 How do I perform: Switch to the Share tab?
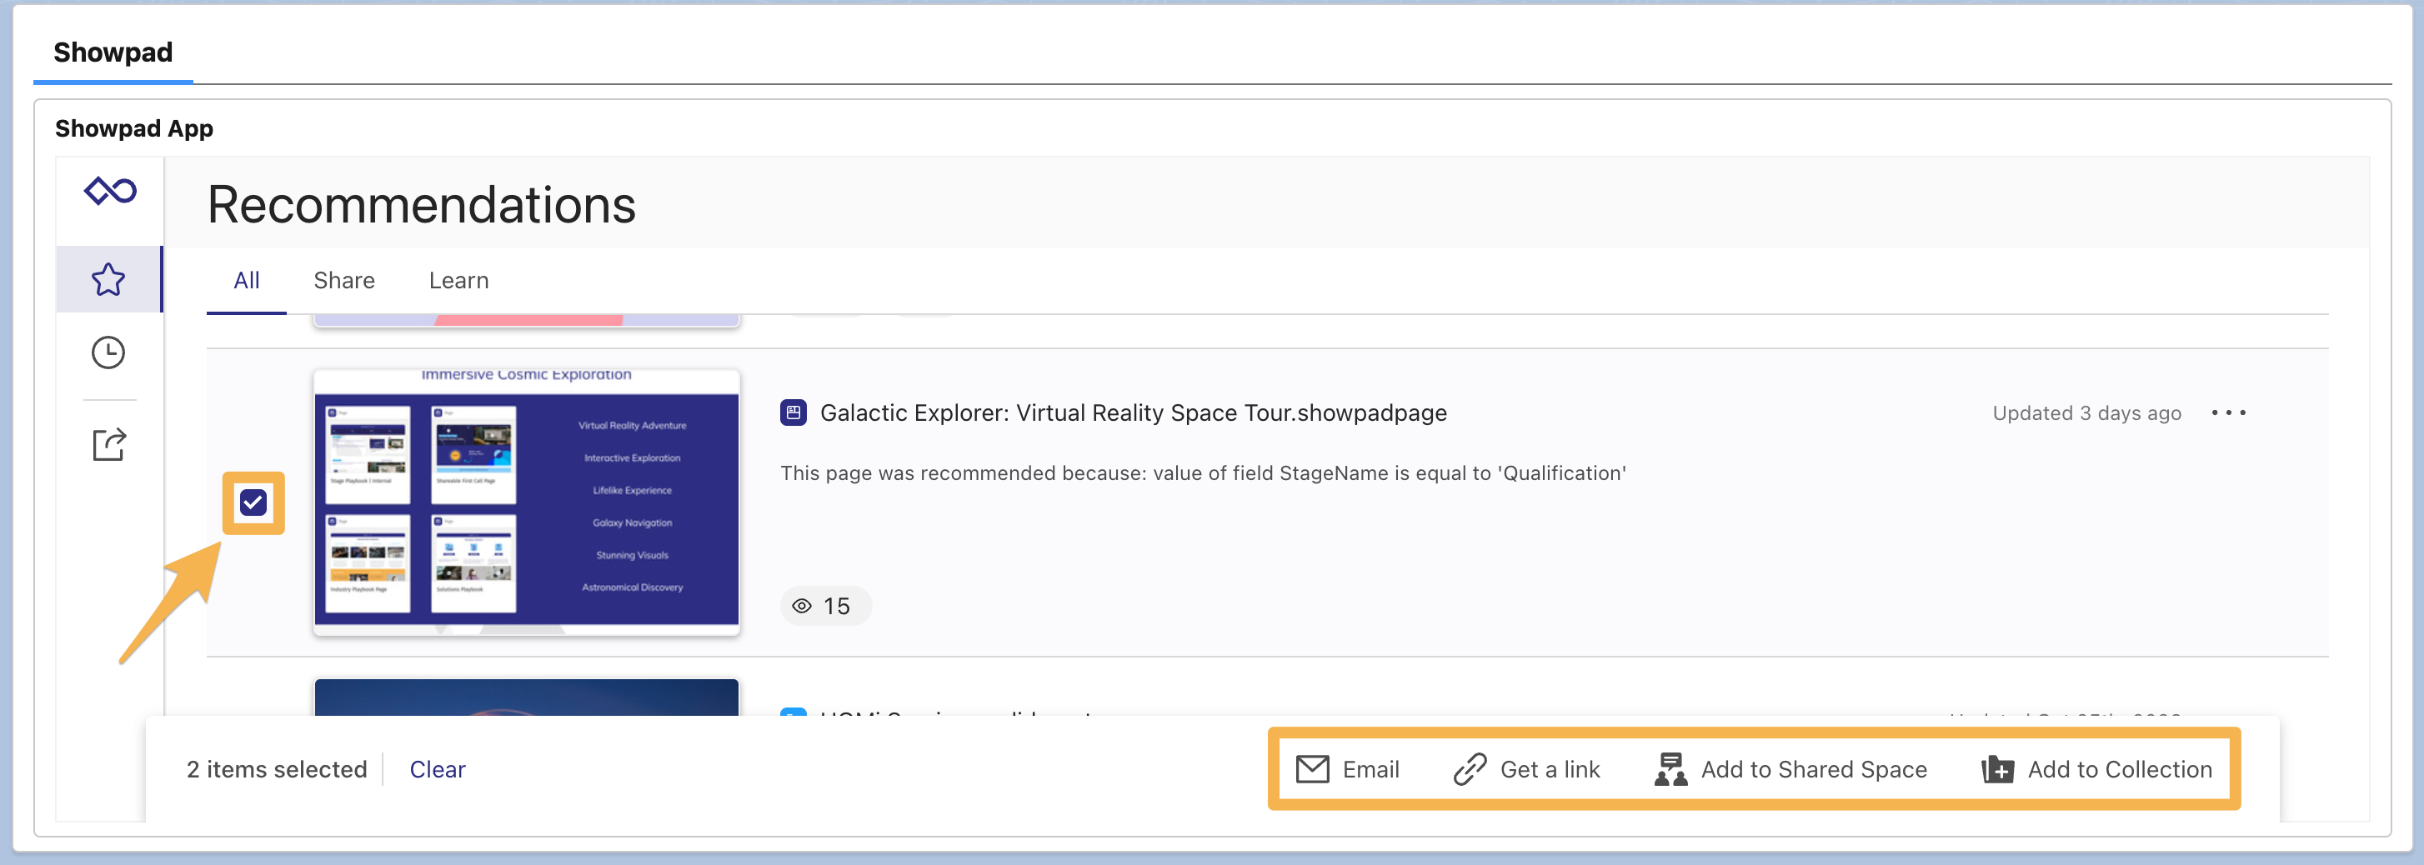coord(343,281)
